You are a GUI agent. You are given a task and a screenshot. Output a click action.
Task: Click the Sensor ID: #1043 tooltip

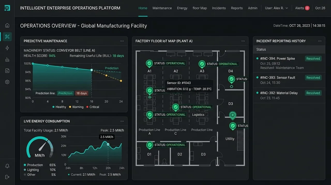tap(189, 86)
